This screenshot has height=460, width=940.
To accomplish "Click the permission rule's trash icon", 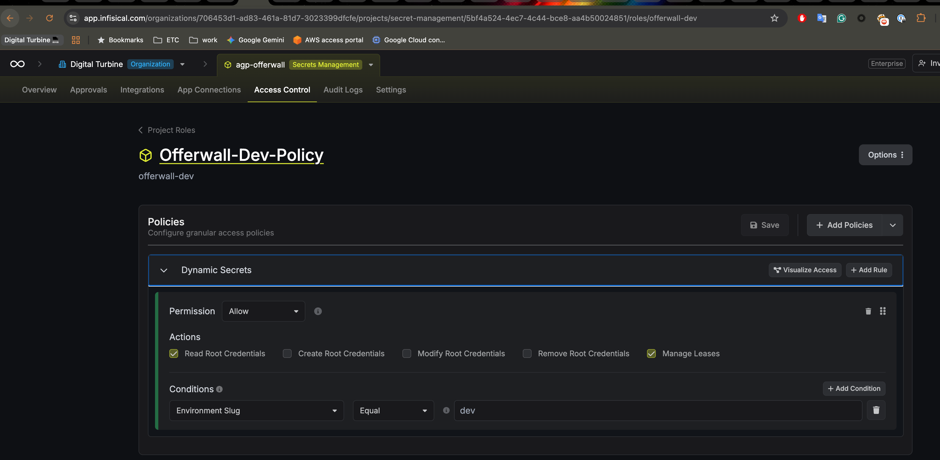I will click(868, 311).
